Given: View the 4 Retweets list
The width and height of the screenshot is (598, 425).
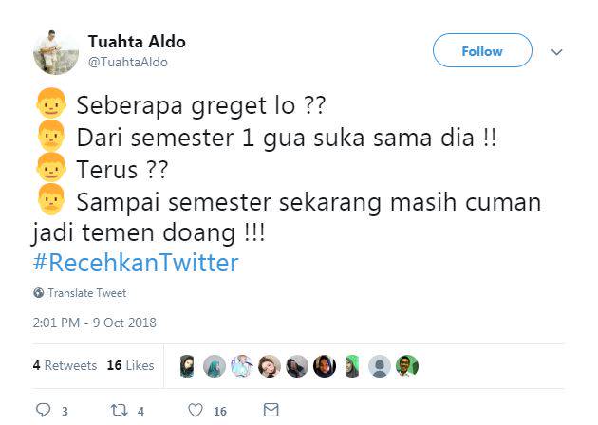Looking at the screenshot, I should coord(65,365).
